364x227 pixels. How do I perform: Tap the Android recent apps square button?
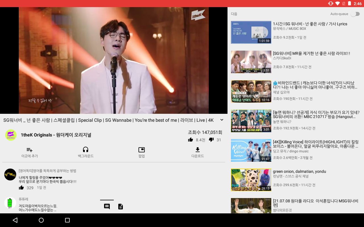click(67, 220)
